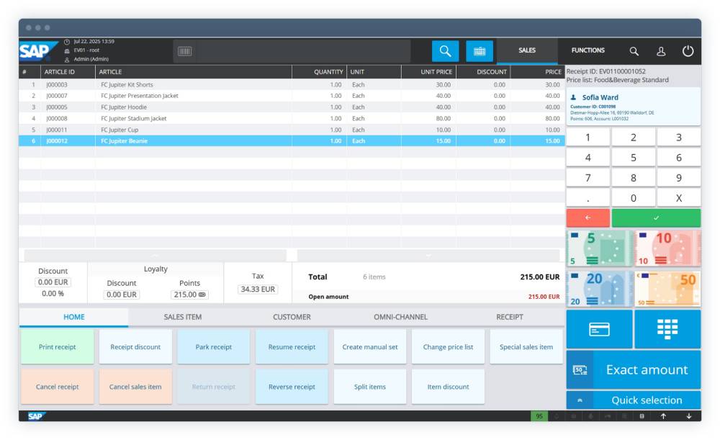The height and width of the screenshot is (440, 720).
Task: Click the Cancel receipt button
Action: coord(58,387)
